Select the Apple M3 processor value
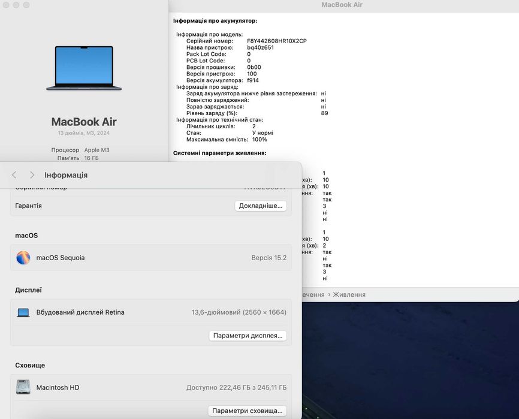 click(96, 150)
